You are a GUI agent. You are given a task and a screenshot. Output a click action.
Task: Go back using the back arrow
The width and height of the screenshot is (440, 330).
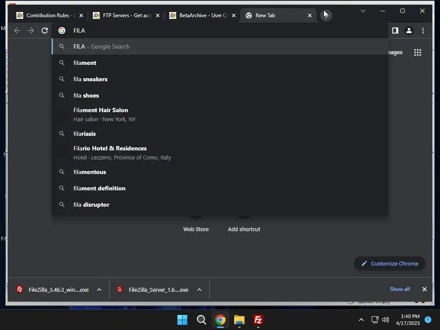[17, 31]
